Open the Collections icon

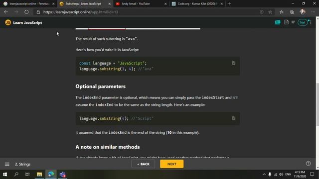(x=292, y=12)
